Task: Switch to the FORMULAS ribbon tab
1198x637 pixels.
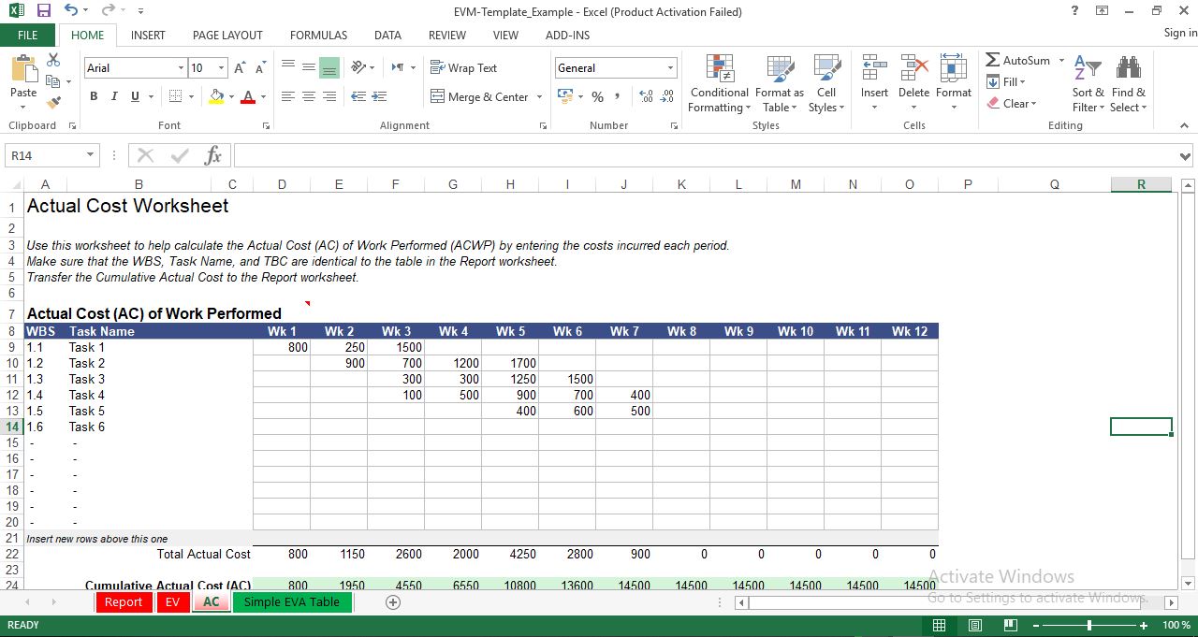Action: 318,35
